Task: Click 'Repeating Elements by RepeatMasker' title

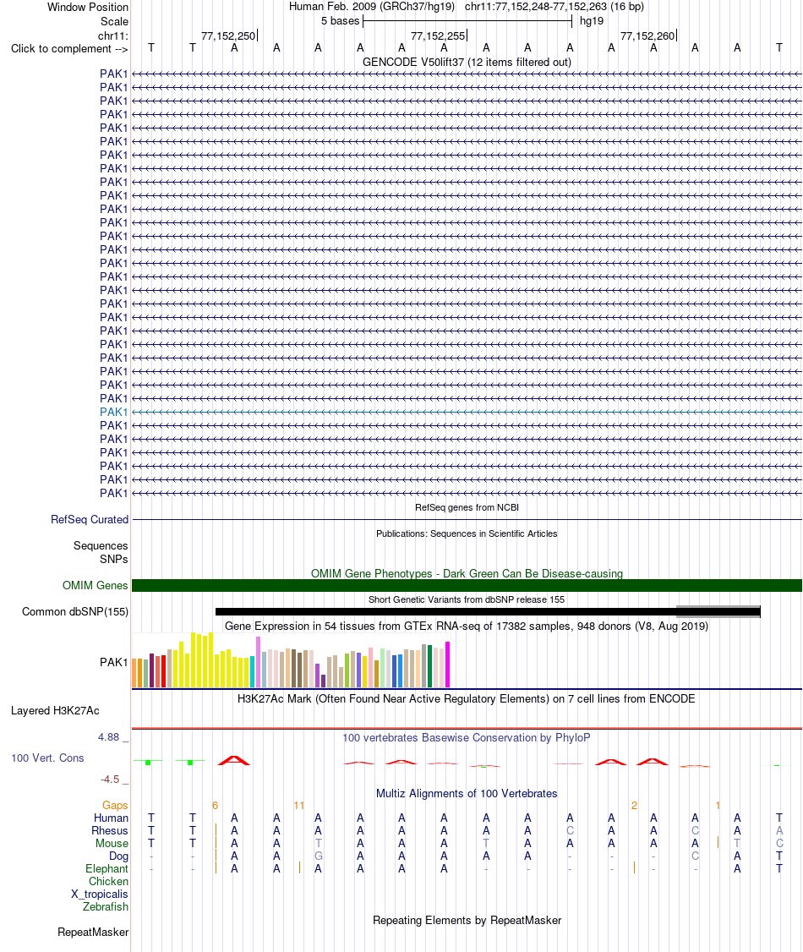Action: 467,921
